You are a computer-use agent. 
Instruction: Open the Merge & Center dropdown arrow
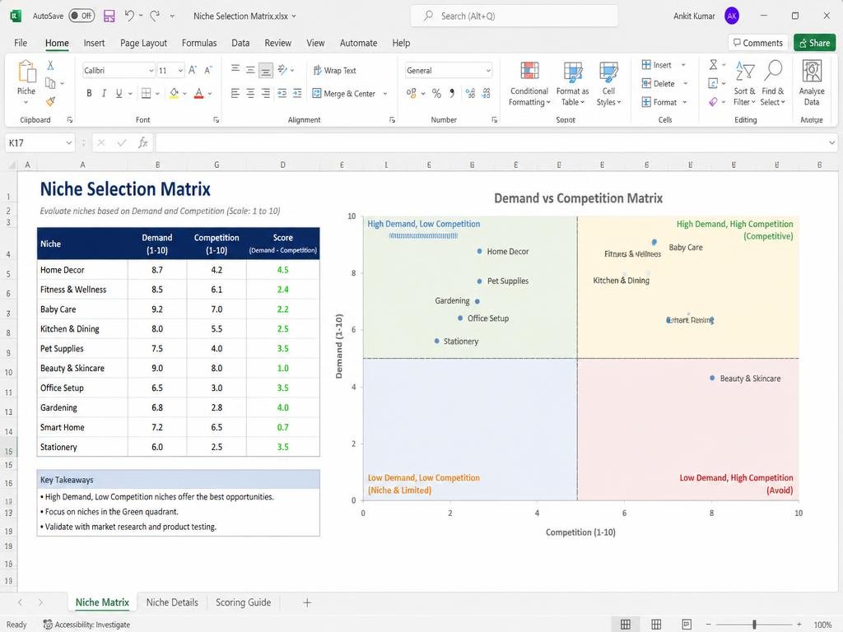click(x=385, y=94)
